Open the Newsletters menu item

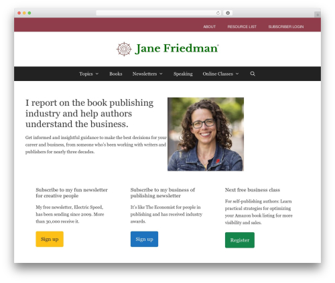[x=145, y=74]
